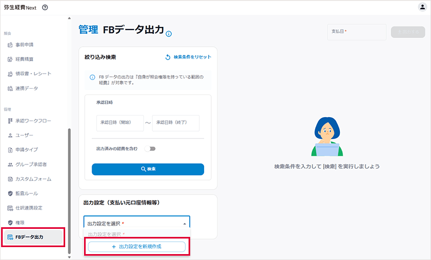Open 監査ルール from the sidebar
This screenshot has width=431, height=260.
point(26,193)
